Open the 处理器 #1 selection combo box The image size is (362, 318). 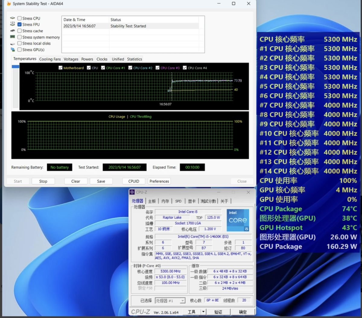[x=170, y=301]
